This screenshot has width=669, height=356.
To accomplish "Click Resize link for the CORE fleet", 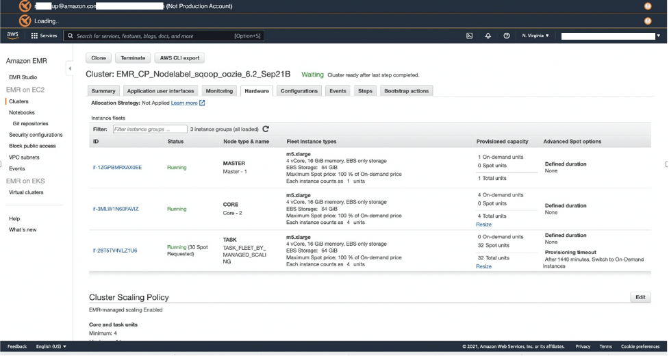I will (484, 225).
